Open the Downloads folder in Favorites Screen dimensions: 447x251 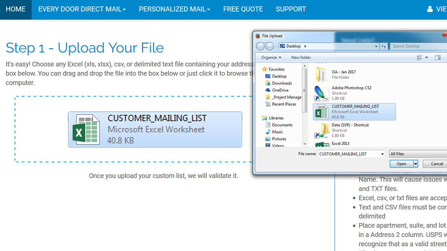[x=281, y=83]
